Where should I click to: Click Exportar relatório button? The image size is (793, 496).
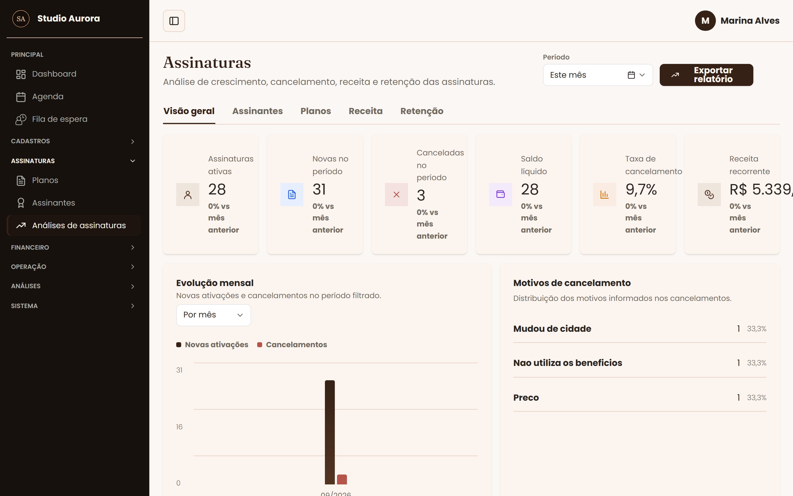point(706,75)
